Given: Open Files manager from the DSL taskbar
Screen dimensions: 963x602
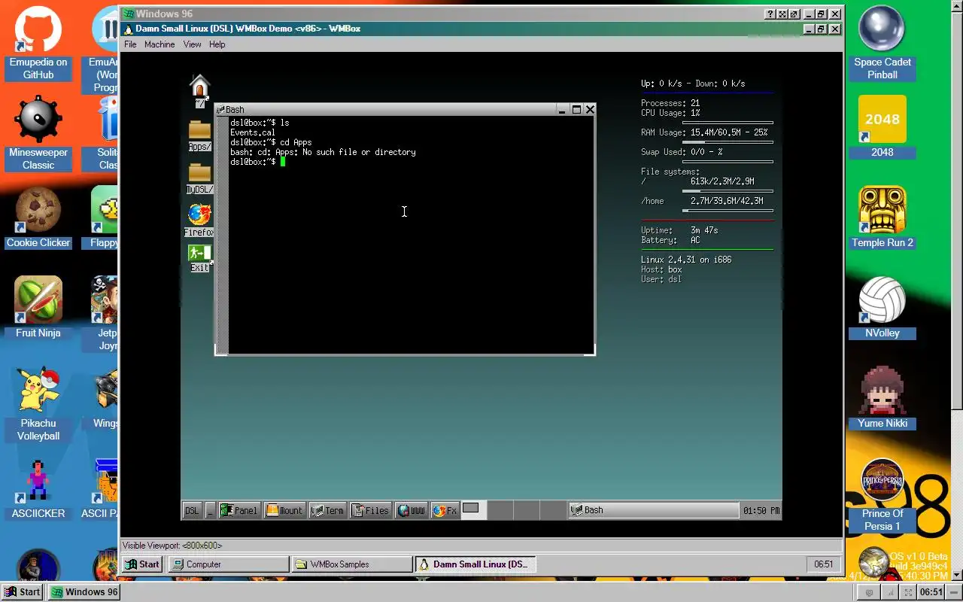Looking at the screenshot, I should (370, 510).
